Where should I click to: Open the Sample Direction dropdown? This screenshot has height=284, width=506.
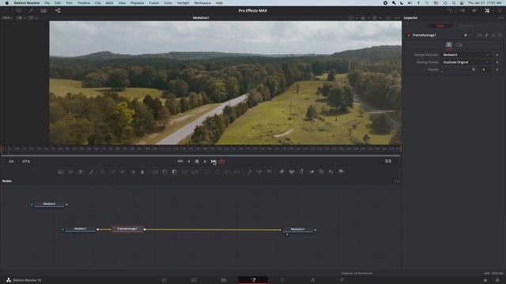(x=466, y=54)
